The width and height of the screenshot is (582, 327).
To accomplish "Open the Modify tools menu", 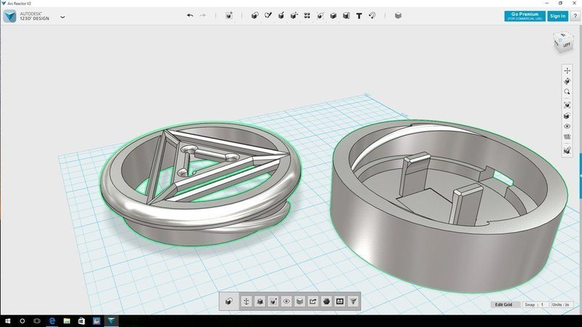I will tap(294, 15).
